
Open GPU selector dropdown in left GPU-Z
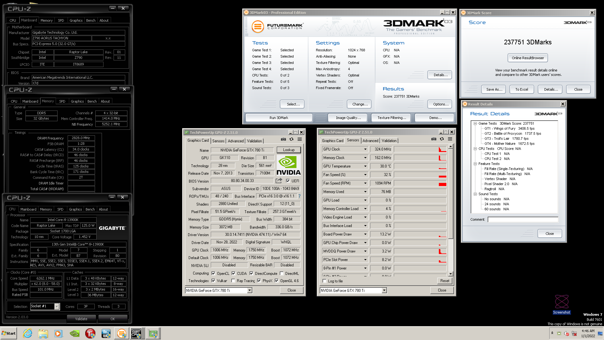tap(249, 290)
